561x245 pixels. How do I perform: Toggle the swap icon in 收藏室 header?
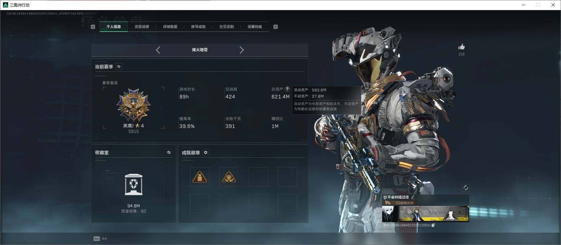[x=169, y=152]
